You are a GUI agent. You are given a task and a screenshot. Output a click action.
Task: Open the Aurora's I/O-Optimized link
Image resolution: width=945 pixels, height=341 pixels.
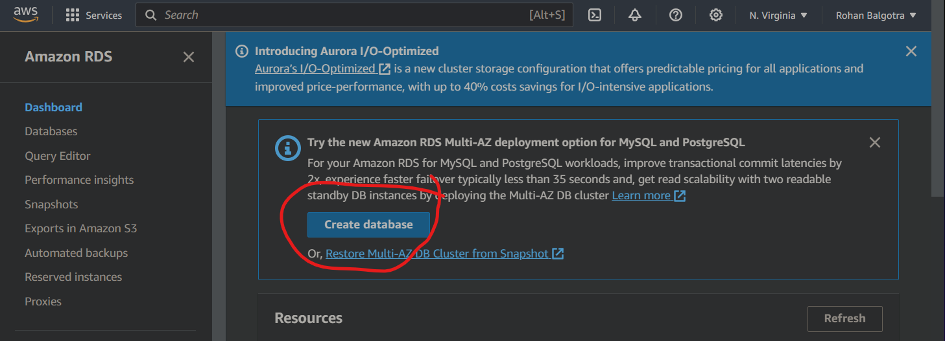pyautogui.click(x=315, y=69)
